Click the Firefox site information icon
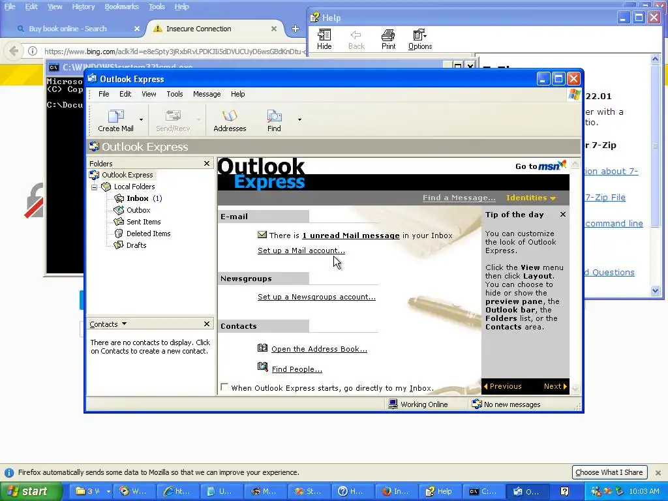 click(33, 52)
